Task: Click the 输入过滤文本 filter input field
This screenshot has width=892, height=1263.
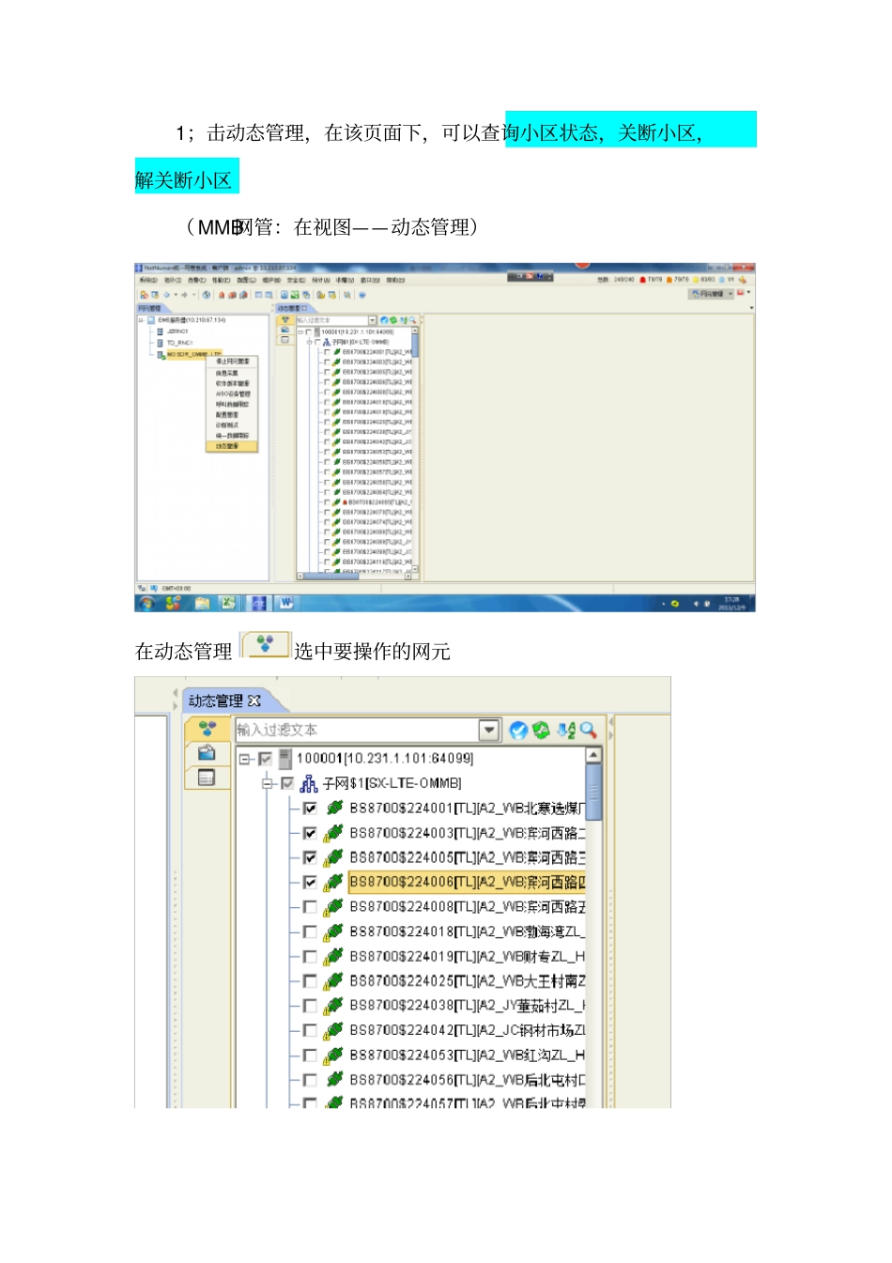Action: 357,730
